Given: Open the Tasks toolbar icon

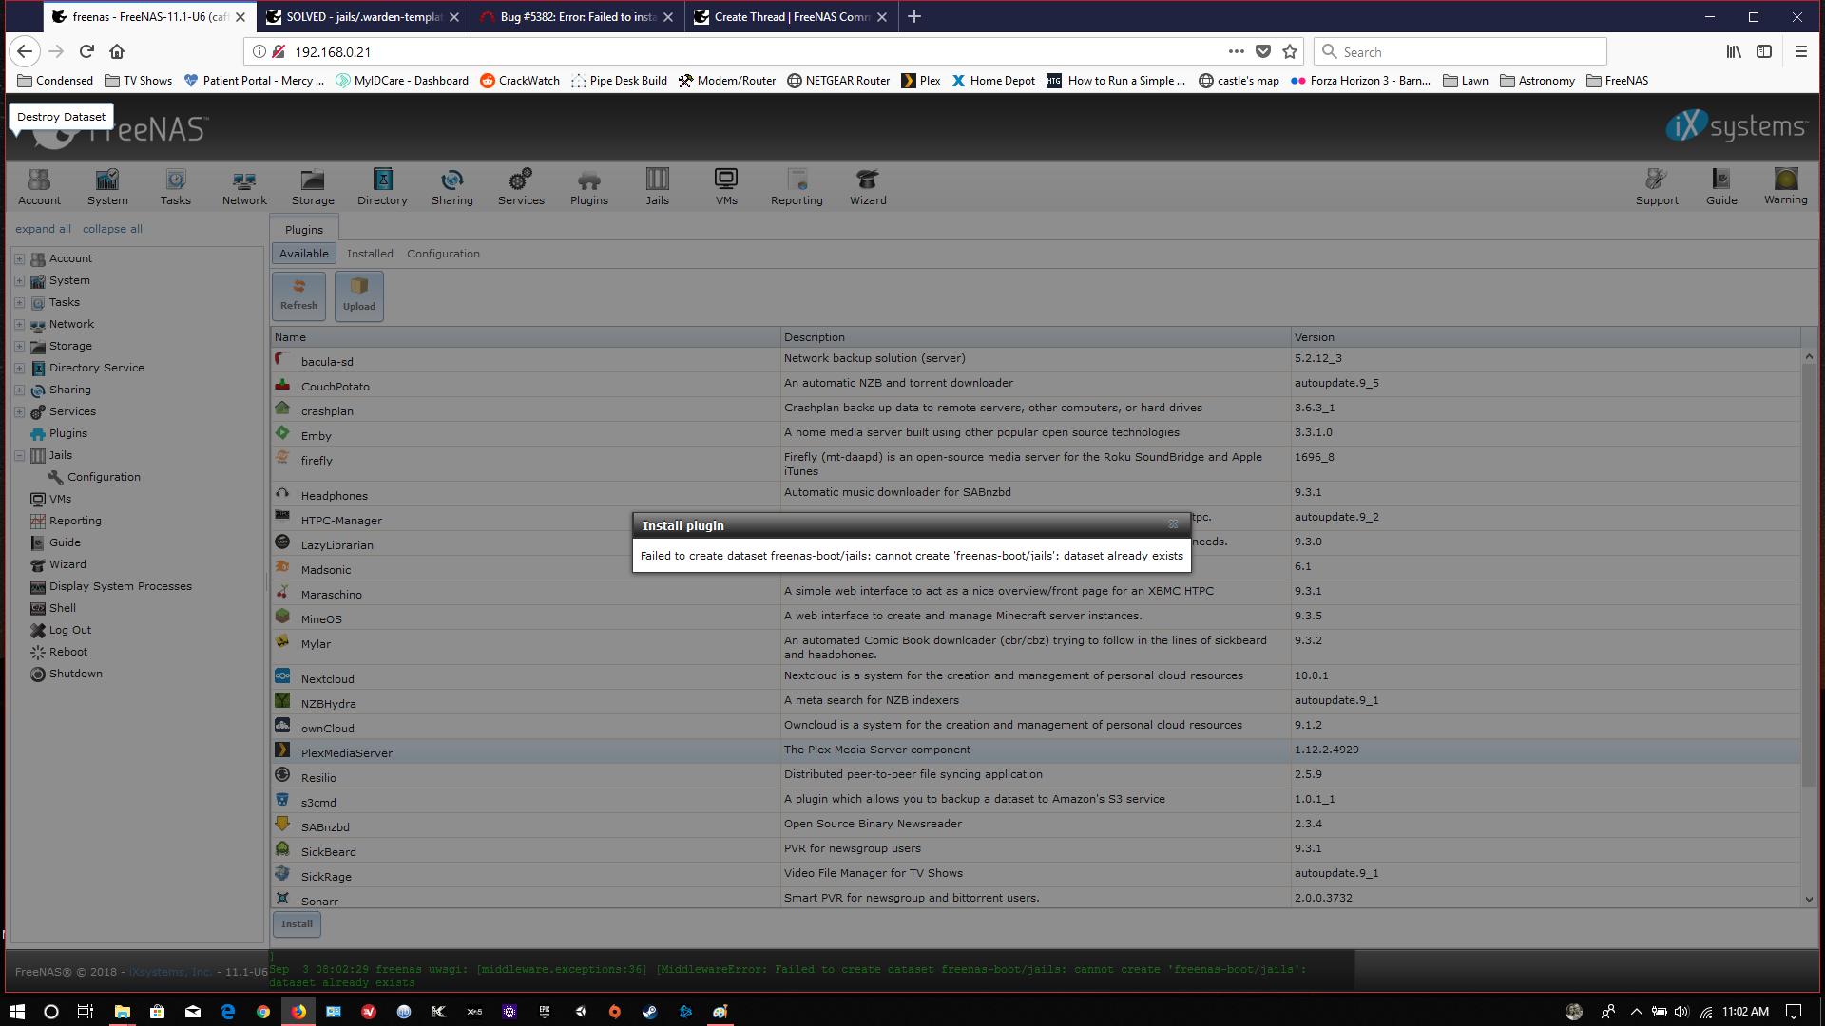Looking at the screenshot, I should click(176, 186).
